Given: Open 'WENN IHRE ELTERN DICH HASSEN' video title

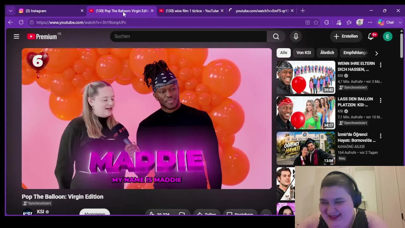Looking at the screenshot, I should [x=356, y=66].
